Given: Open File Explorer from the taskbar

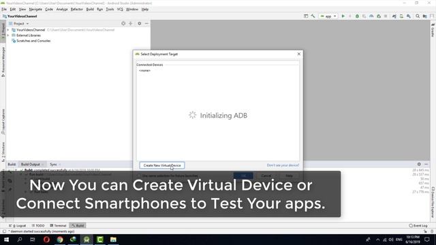Looking at the screenshot, I should 113,240.
